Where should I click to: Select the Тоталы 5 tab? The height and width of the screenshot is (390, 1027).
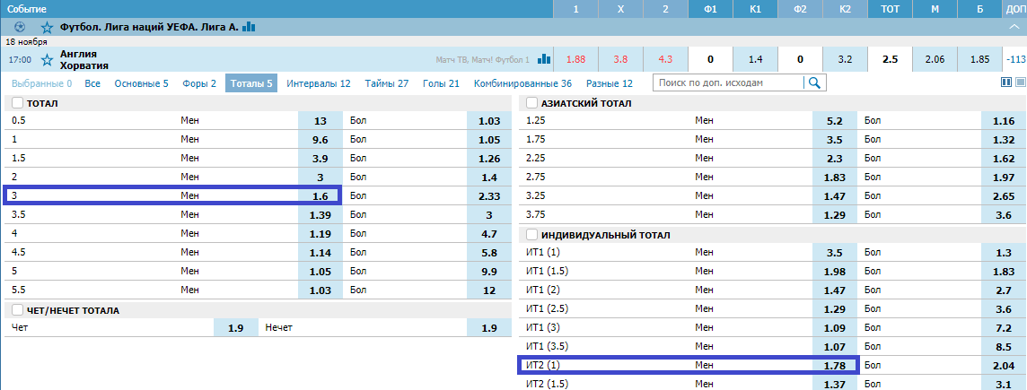pyautogui.click(x=251, y=83)
